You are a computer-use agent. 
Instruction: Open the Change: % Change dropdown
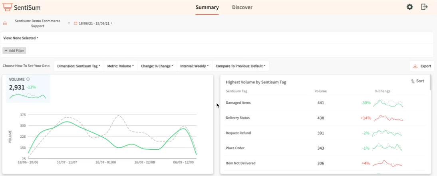(x=157, y=66)
